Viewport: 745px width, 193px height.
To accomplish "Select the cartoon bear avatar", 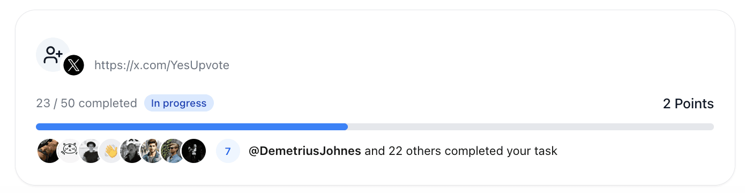I will click(x=69, y=151).
